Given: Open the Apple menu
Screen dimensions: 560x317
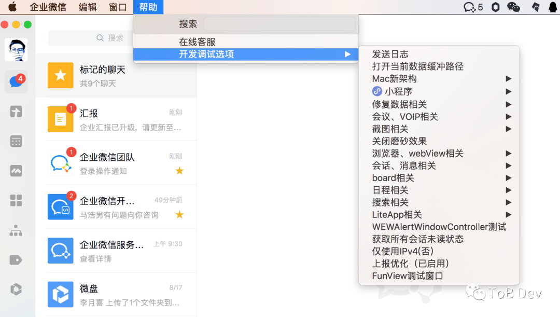Looking at the screenshot, I should coord(12,7).
